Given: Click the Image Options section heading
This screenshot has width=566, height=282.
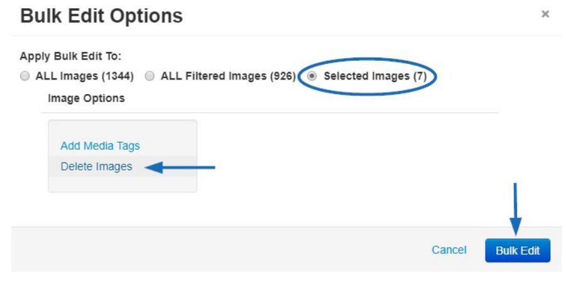Looking at the screenshot, I should pyautogui.click(x=86, y=98).
